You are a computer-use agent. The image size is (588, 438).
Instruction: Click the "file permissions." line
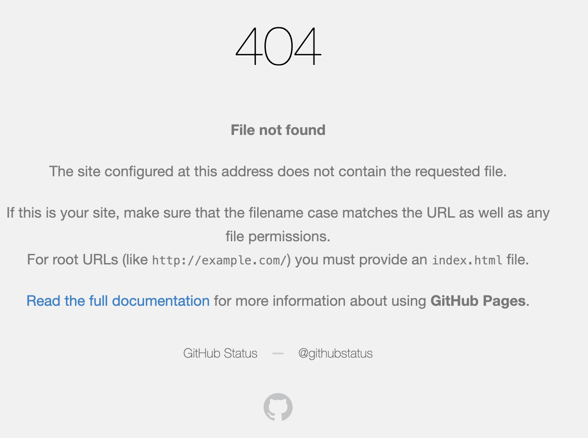[278, 236]
